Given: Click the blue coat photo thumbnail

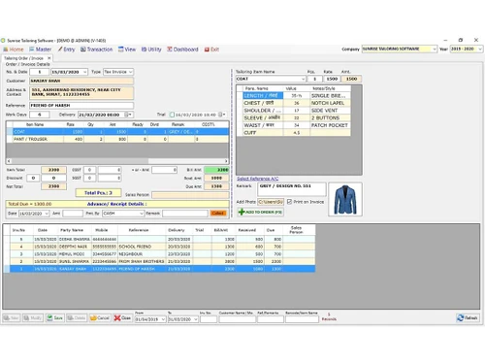Looking at the screenshot, I should point(345,199).
